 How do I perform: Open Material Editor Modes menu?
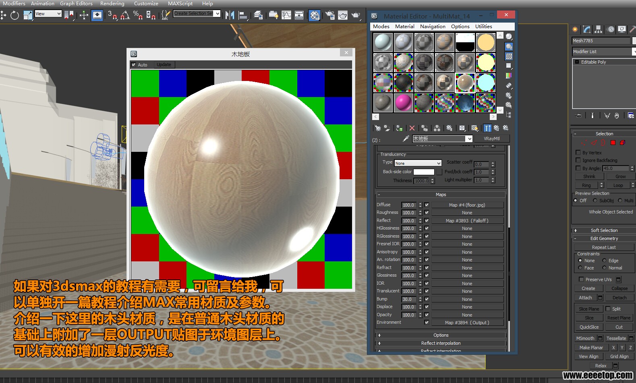(x=381, y=26)
